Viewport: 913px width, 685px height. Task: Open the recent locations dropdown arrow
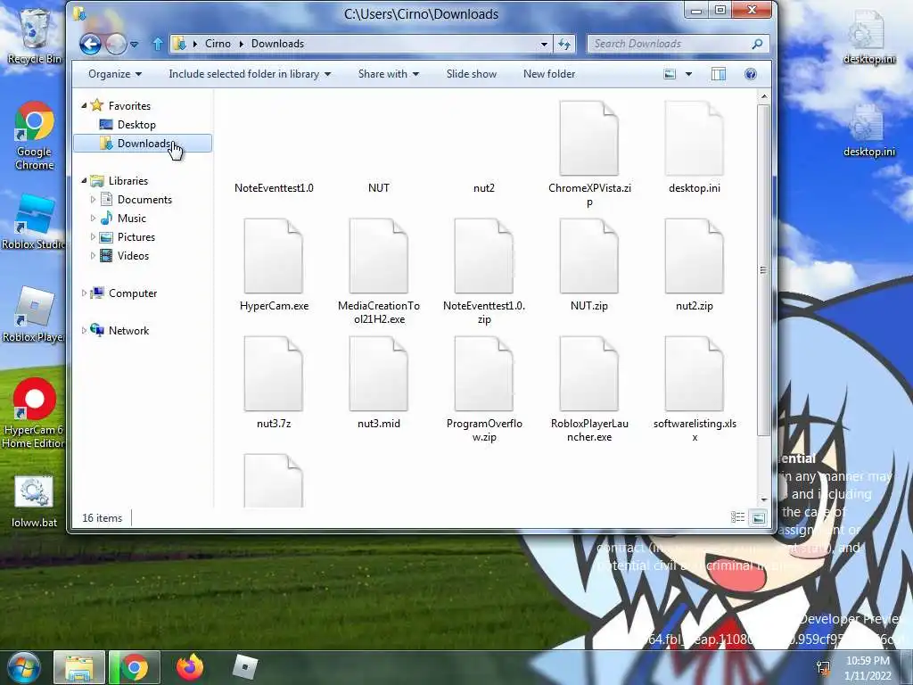pos(135,45)
